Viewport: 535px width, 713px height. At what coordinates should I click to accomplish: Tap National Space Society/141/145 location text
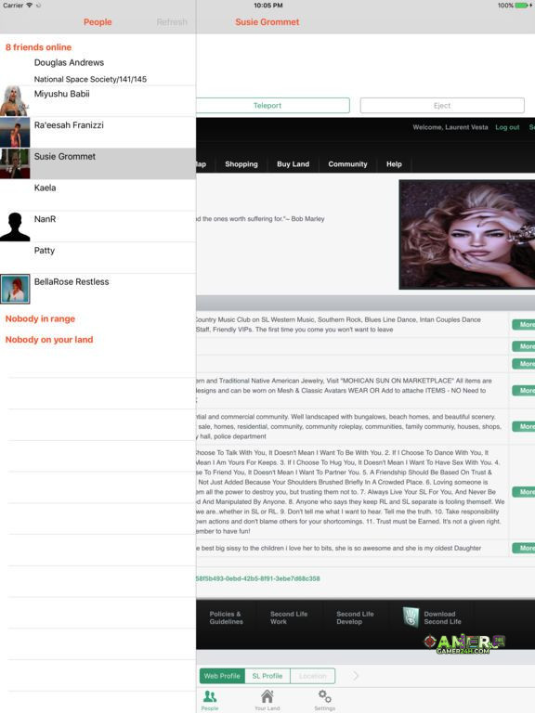tap(90, 79)
